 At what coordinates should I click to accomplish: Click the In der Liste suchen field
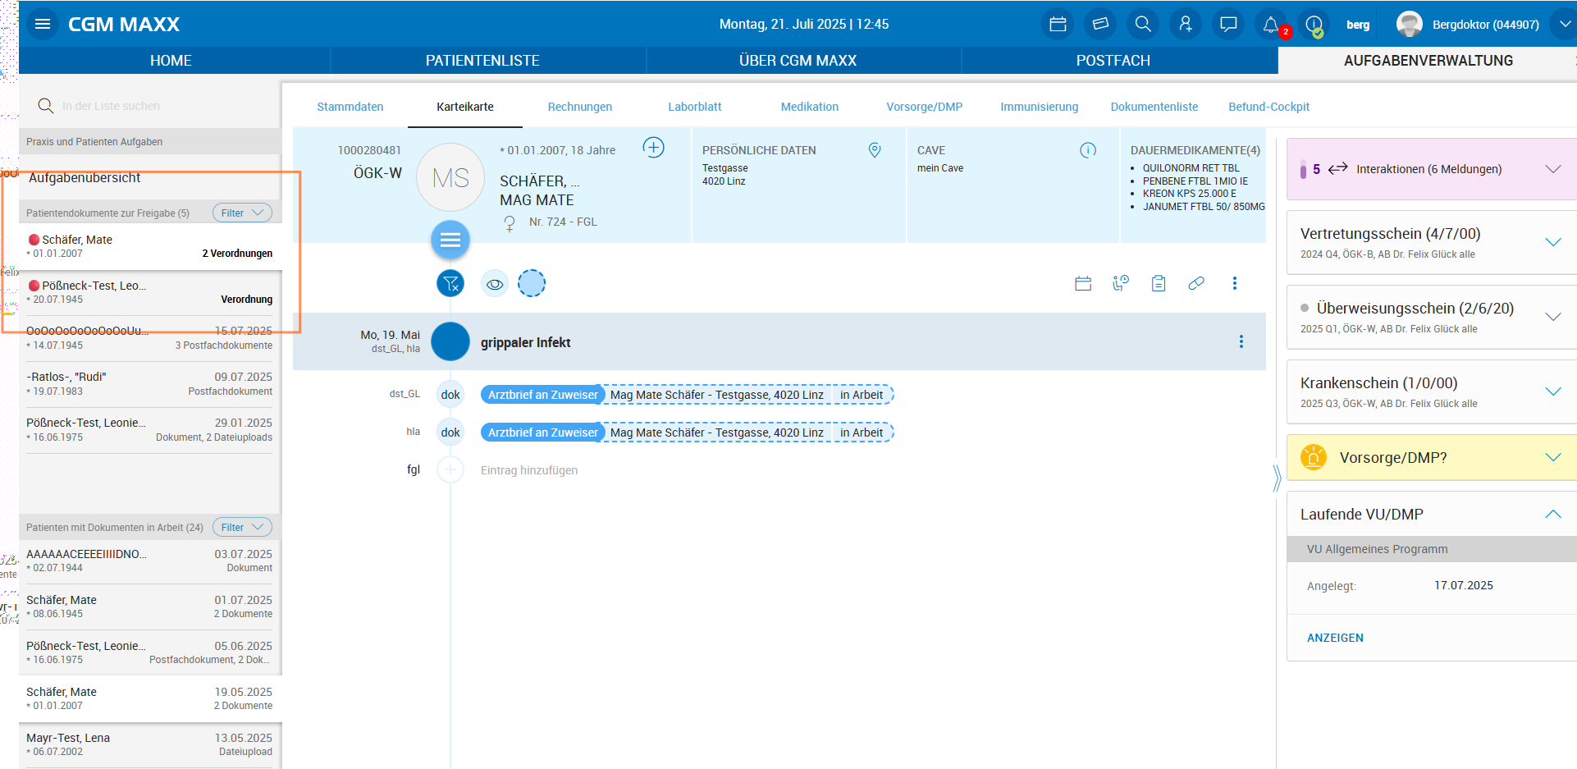pyautogui.click(x=111, y=106)
